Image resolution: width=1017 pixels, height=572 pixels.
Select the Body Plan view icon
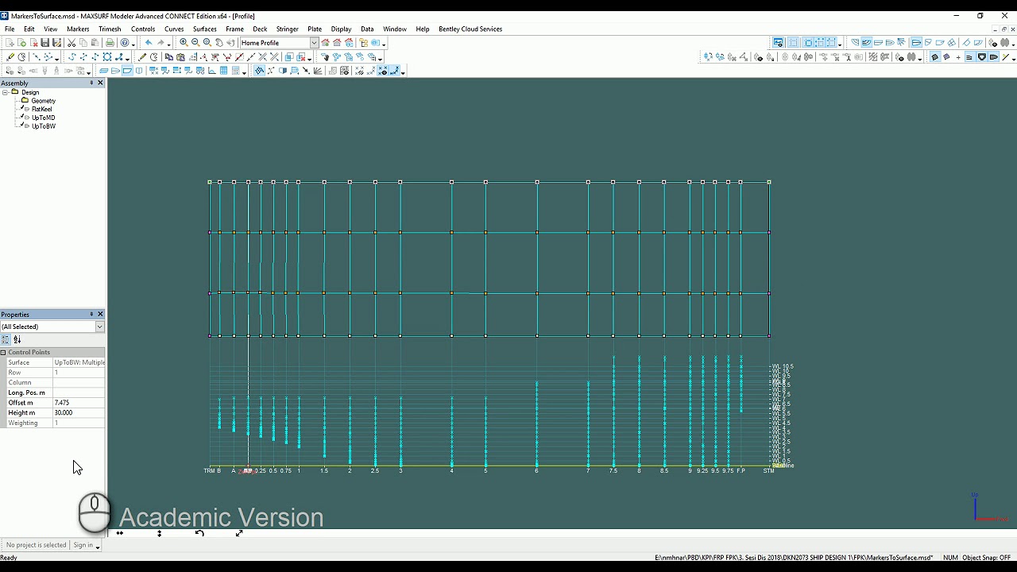pyautogui.click(x=140, y=71)
